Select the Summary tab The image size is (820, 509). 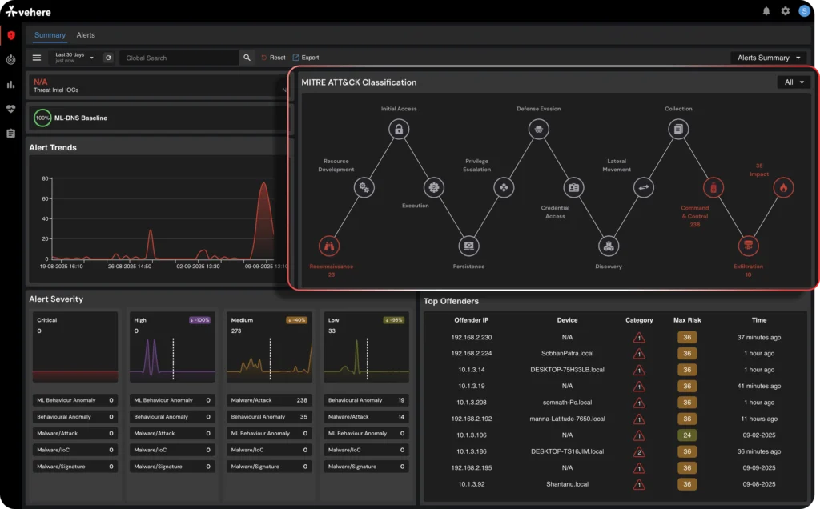tap(50, 35)
